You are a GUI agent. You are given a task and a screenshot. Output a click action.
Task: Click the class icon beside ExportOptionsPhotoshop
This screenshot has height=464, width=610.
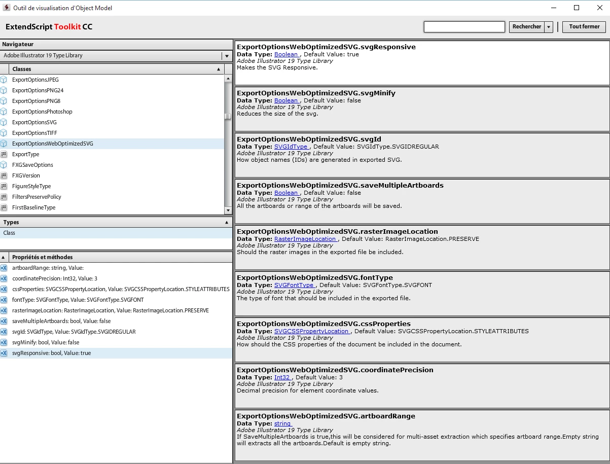tap(4, 112)
